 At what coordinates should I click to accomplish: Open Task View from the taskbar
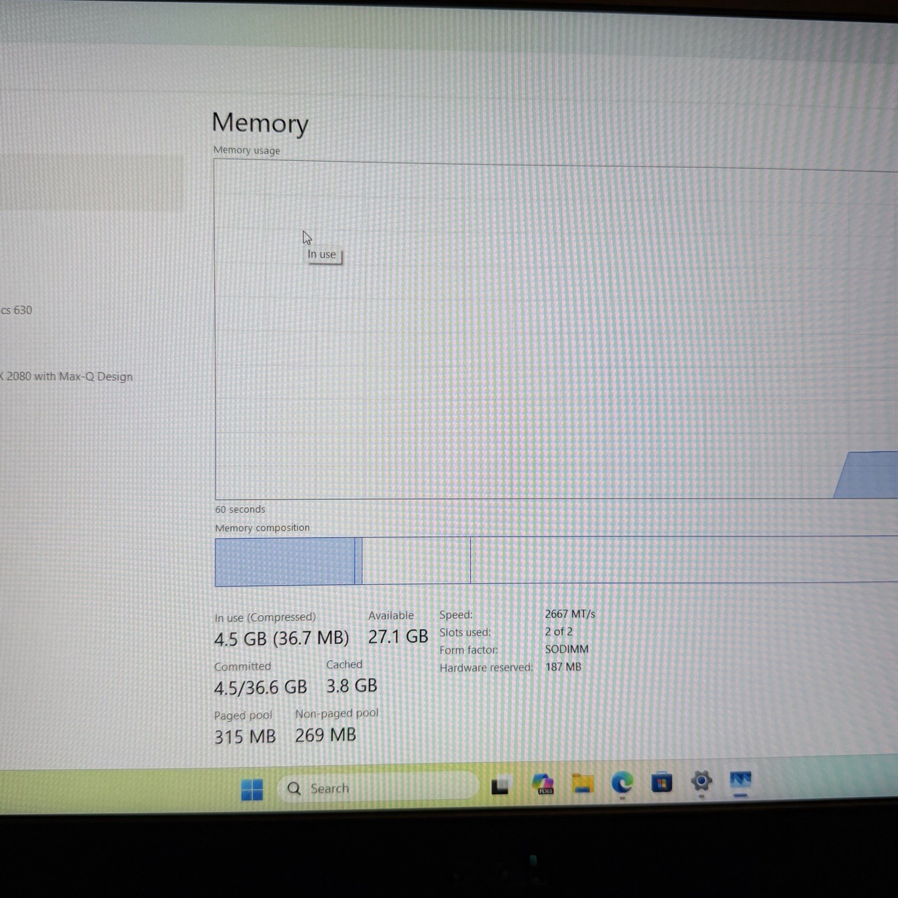(x=500, y=786)
